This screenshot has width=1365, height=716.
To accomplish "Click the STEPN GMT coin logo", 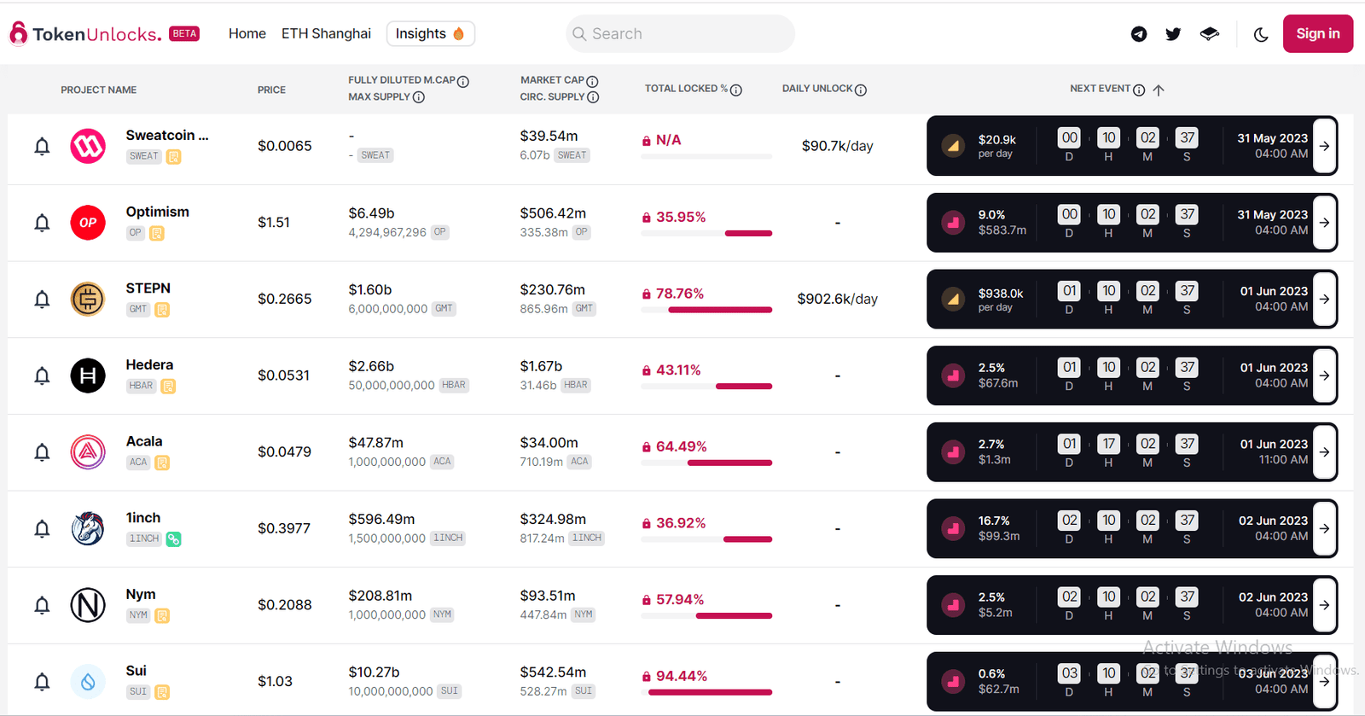I will (x=88, y=300).
